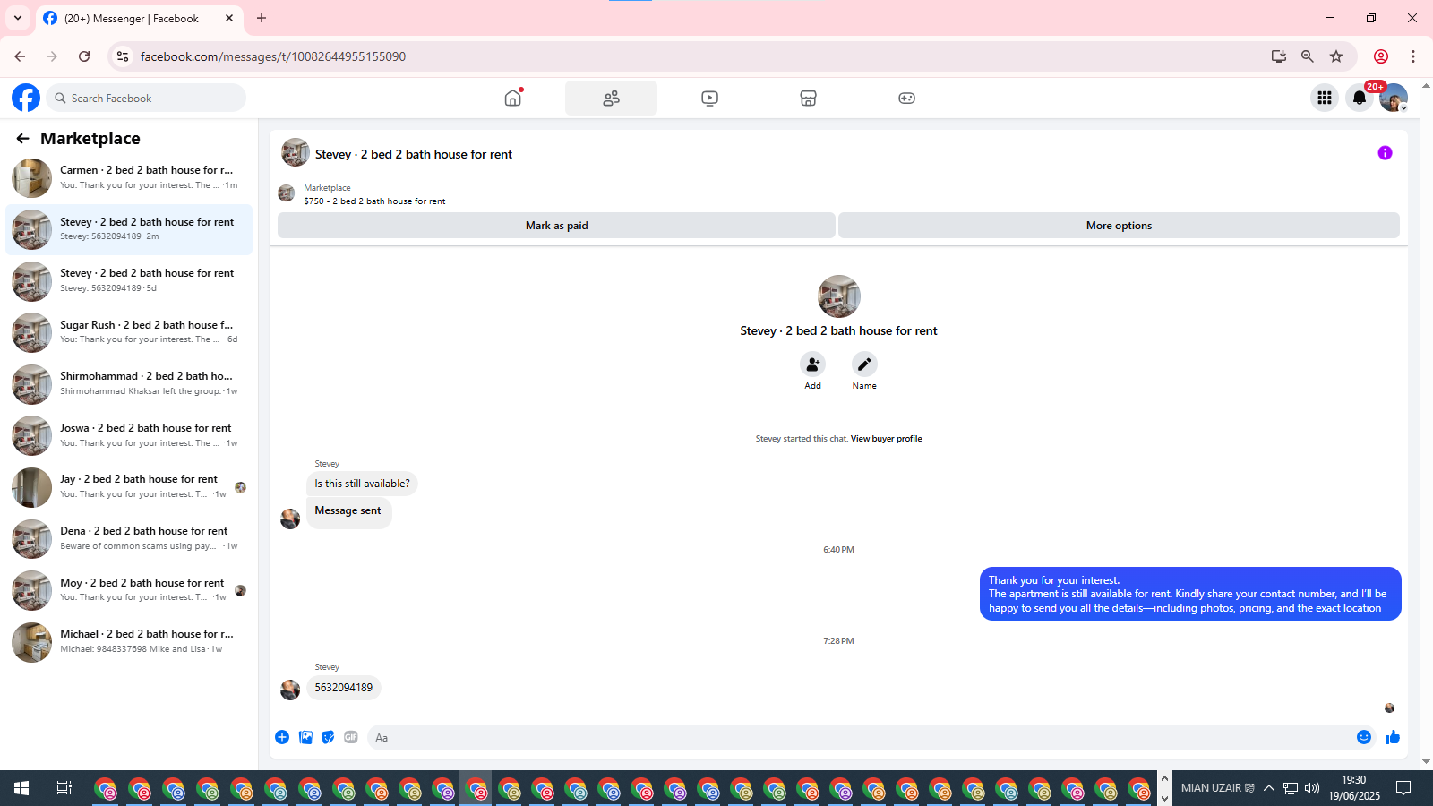Click the Mark as paid button
Image resolution: width=1433 pixels, height=806 pixels.
[x=556, y=226]
